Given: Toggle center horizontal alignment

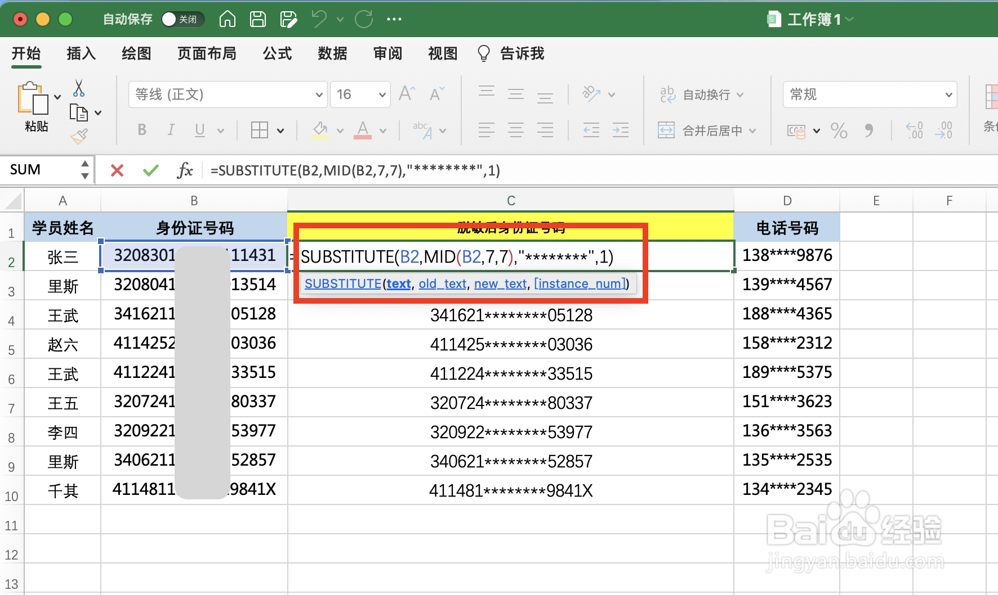Looking at the screenshot, I should click(x=516, y=130).
